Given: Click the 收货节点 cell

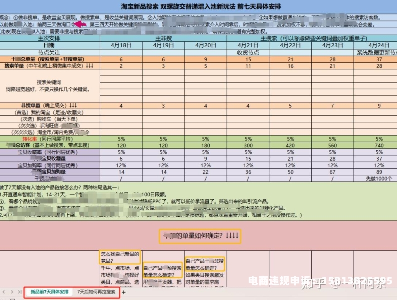Looking at the screenshot, I should pos(248,52).
